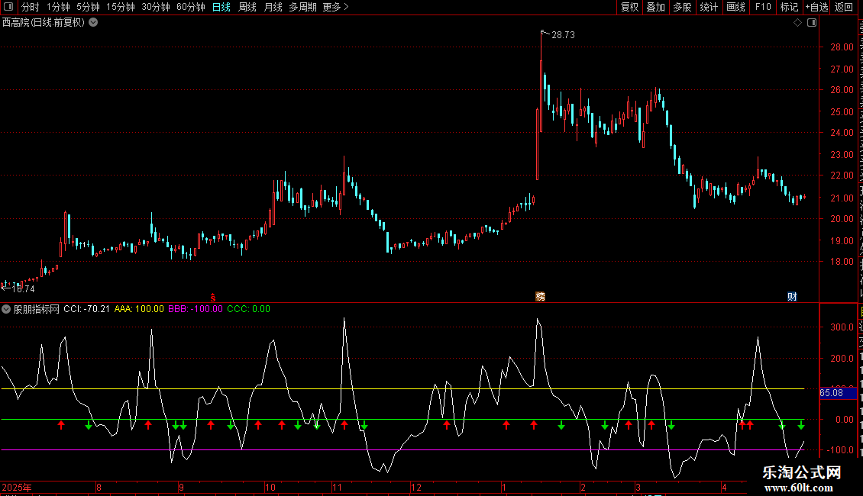The image size is (863, 496).
Task: Click the month 12 label on time axis
Action: pyautogui.click(x=416, y=487)
